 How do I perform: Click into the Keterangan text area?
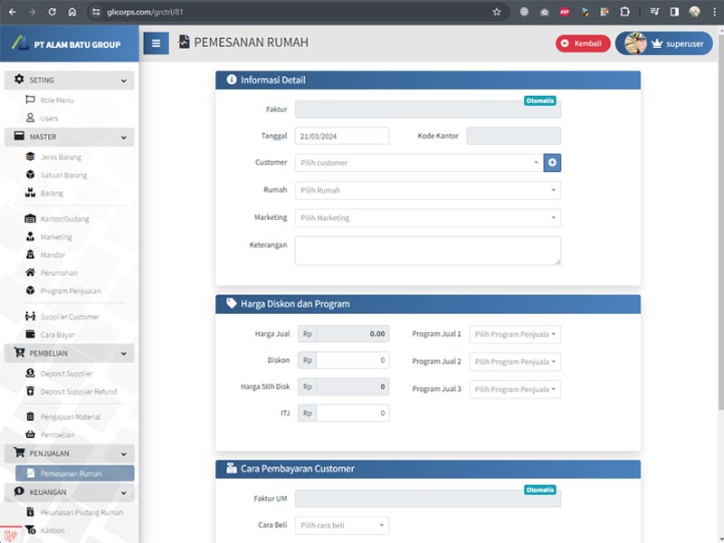coord(427,251)
